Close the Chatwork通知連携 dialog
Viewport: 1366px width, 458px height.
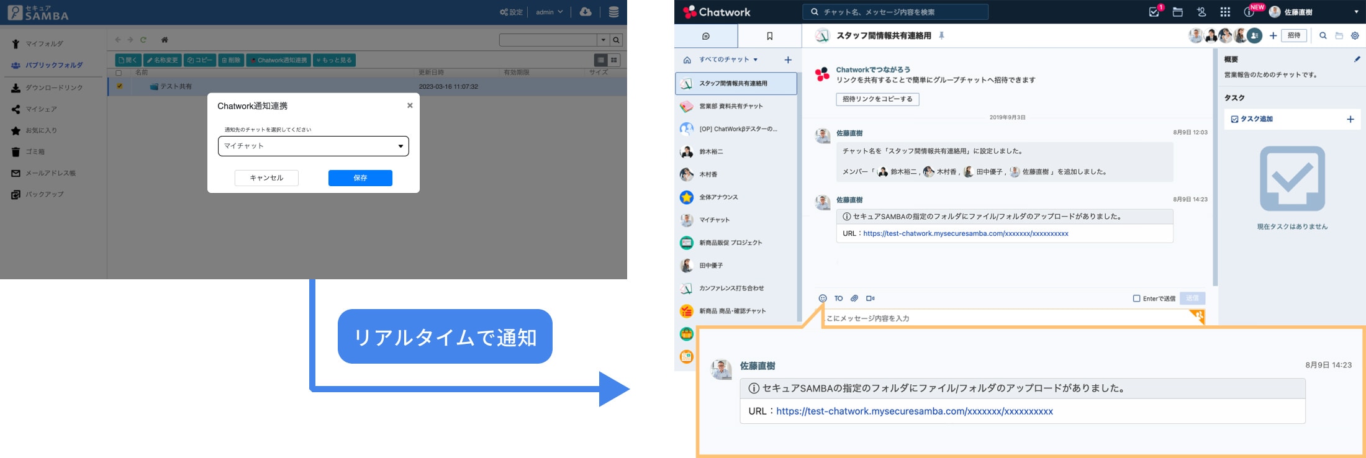tap(410, 106)
